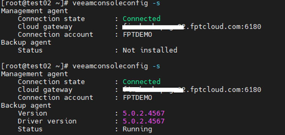Screen dimensions: 285x135
Task: Click "Backup agent" heading above Not installed status
Action: 26,42
